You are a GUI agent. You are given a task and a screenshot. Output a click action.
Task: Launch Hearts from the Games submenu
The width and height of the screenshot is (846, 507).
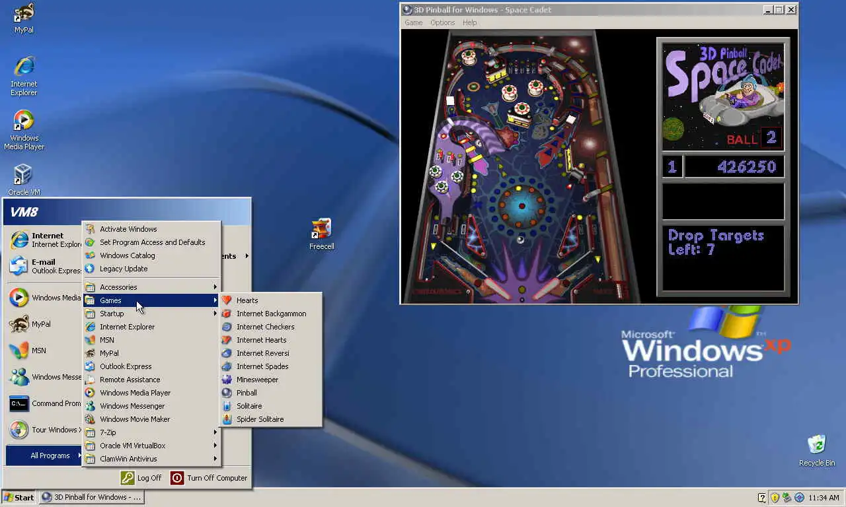click(271, 300)
